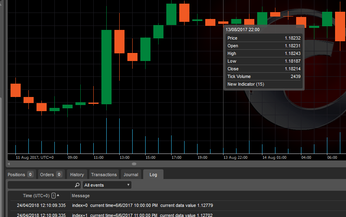Viewport: 346px width, 217px height.
Task: Click the first log timestamp 24/04/2018 12:10:09.335
Action: 41,205
